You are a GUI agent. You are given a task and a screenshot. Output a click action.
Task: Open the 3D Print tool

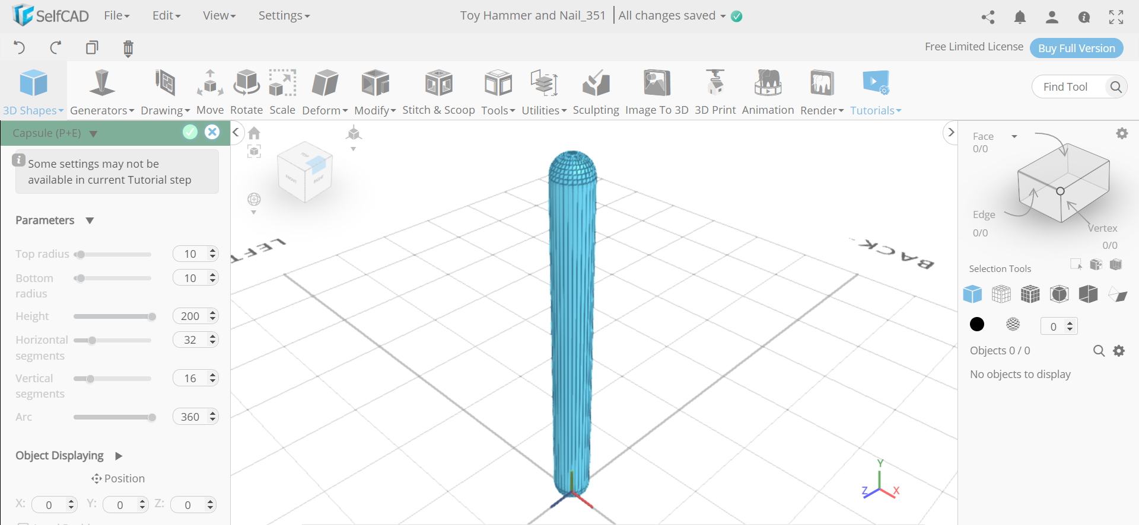[715, 92]
